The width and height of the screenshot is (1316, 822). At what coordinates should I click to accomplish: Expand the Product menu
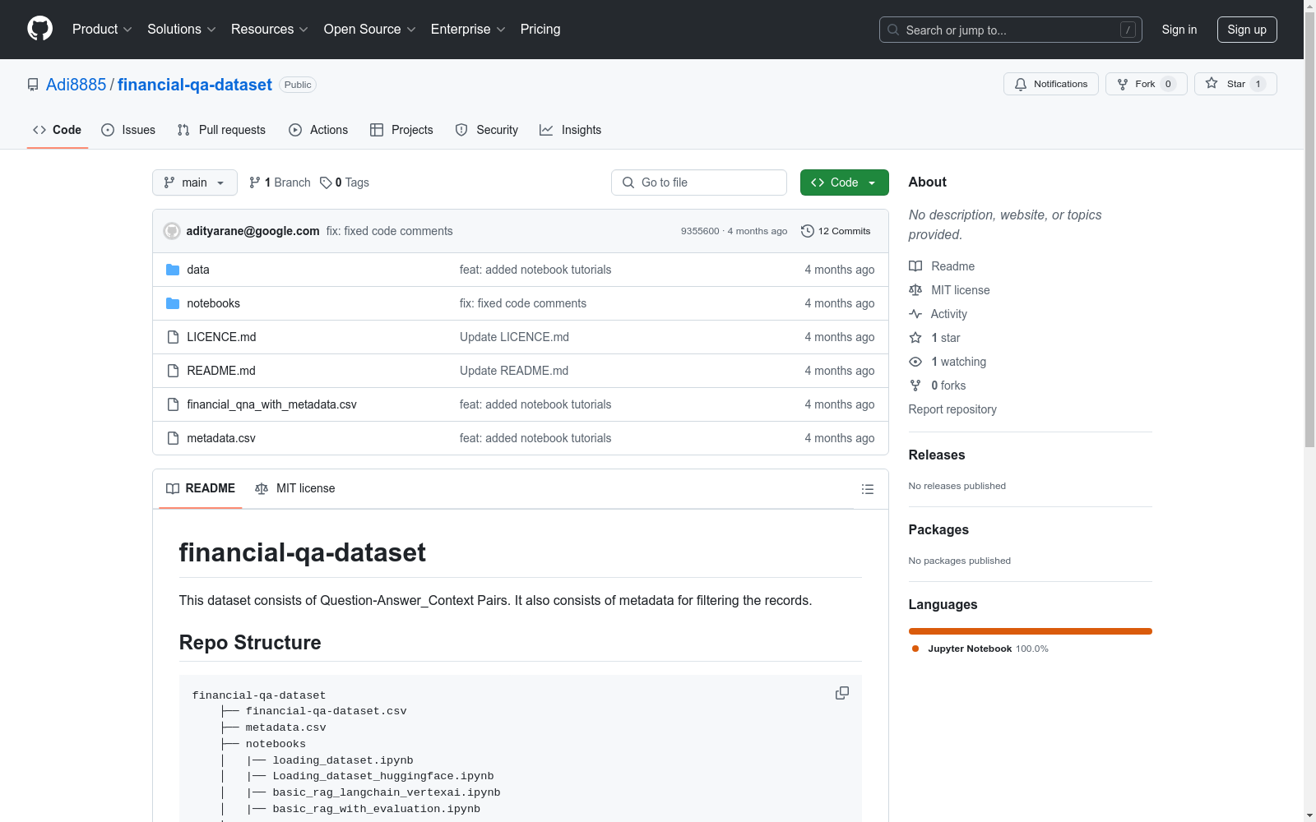point(102,30)
